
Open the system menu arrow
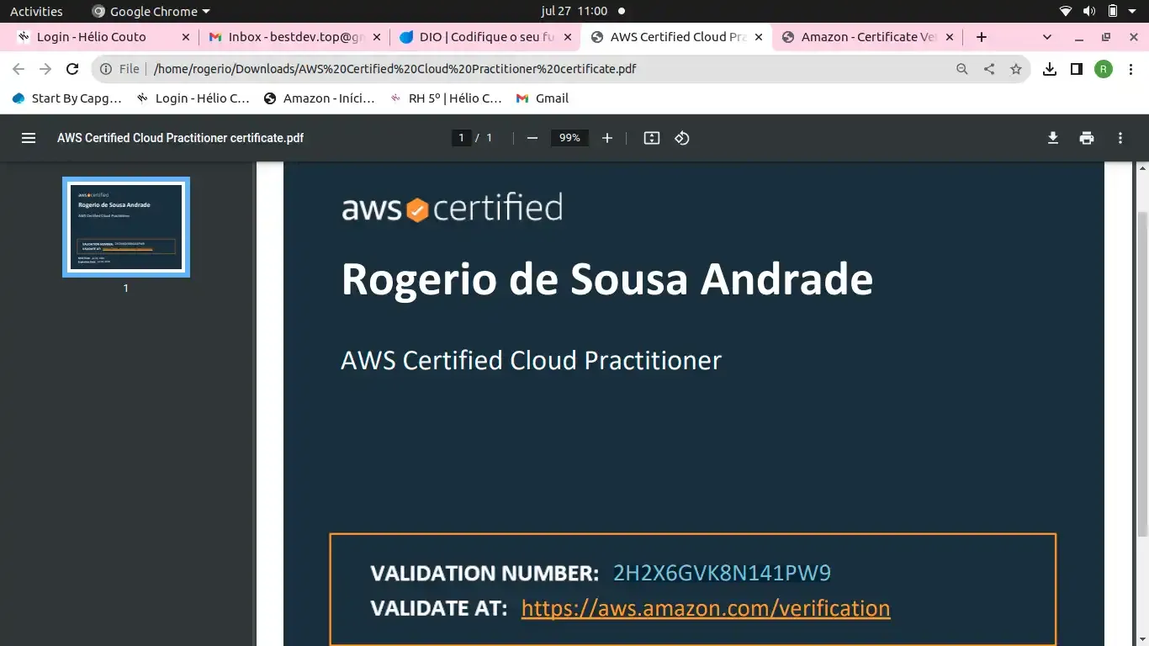pyautogui.click(x=1134, y=11)
